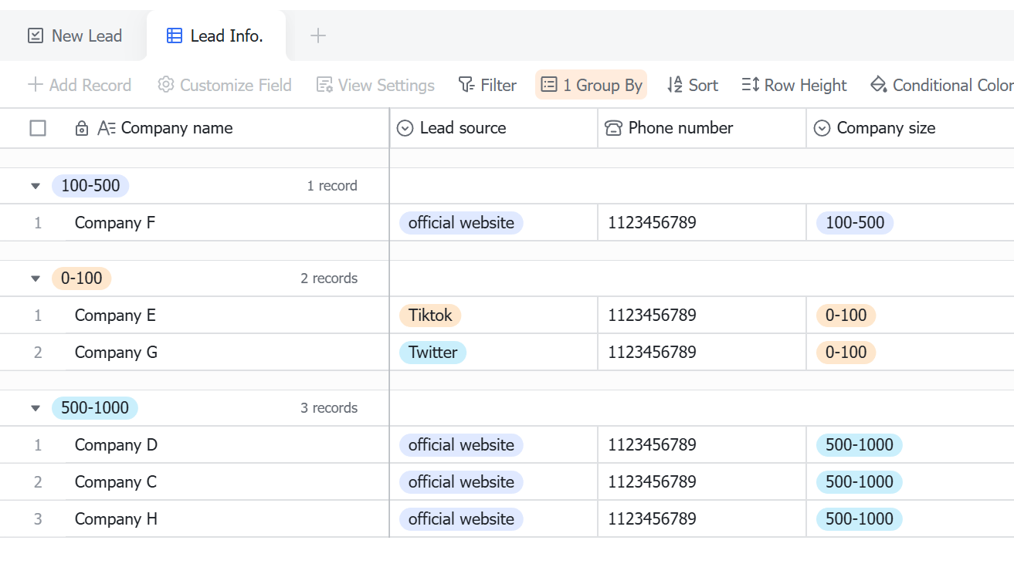Click Company H's 500-1000 size tag

[x=860, y=519]
